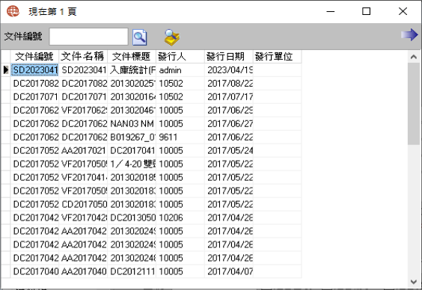Click the number cell DC2017082
This screenshot has width=422, height=290.
pos(34,84)
